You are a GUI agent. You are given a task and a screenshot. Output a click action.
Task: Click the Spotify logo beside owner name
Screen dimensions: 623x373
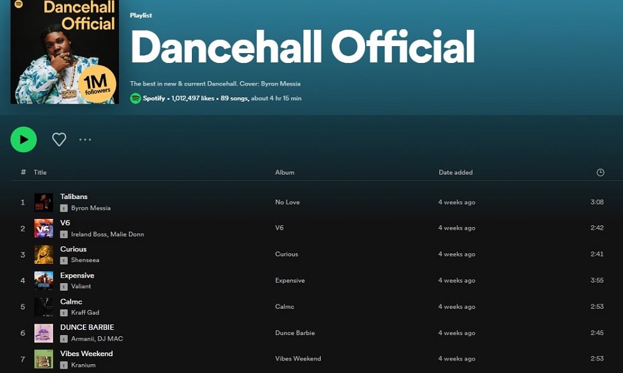pos(135,98)
